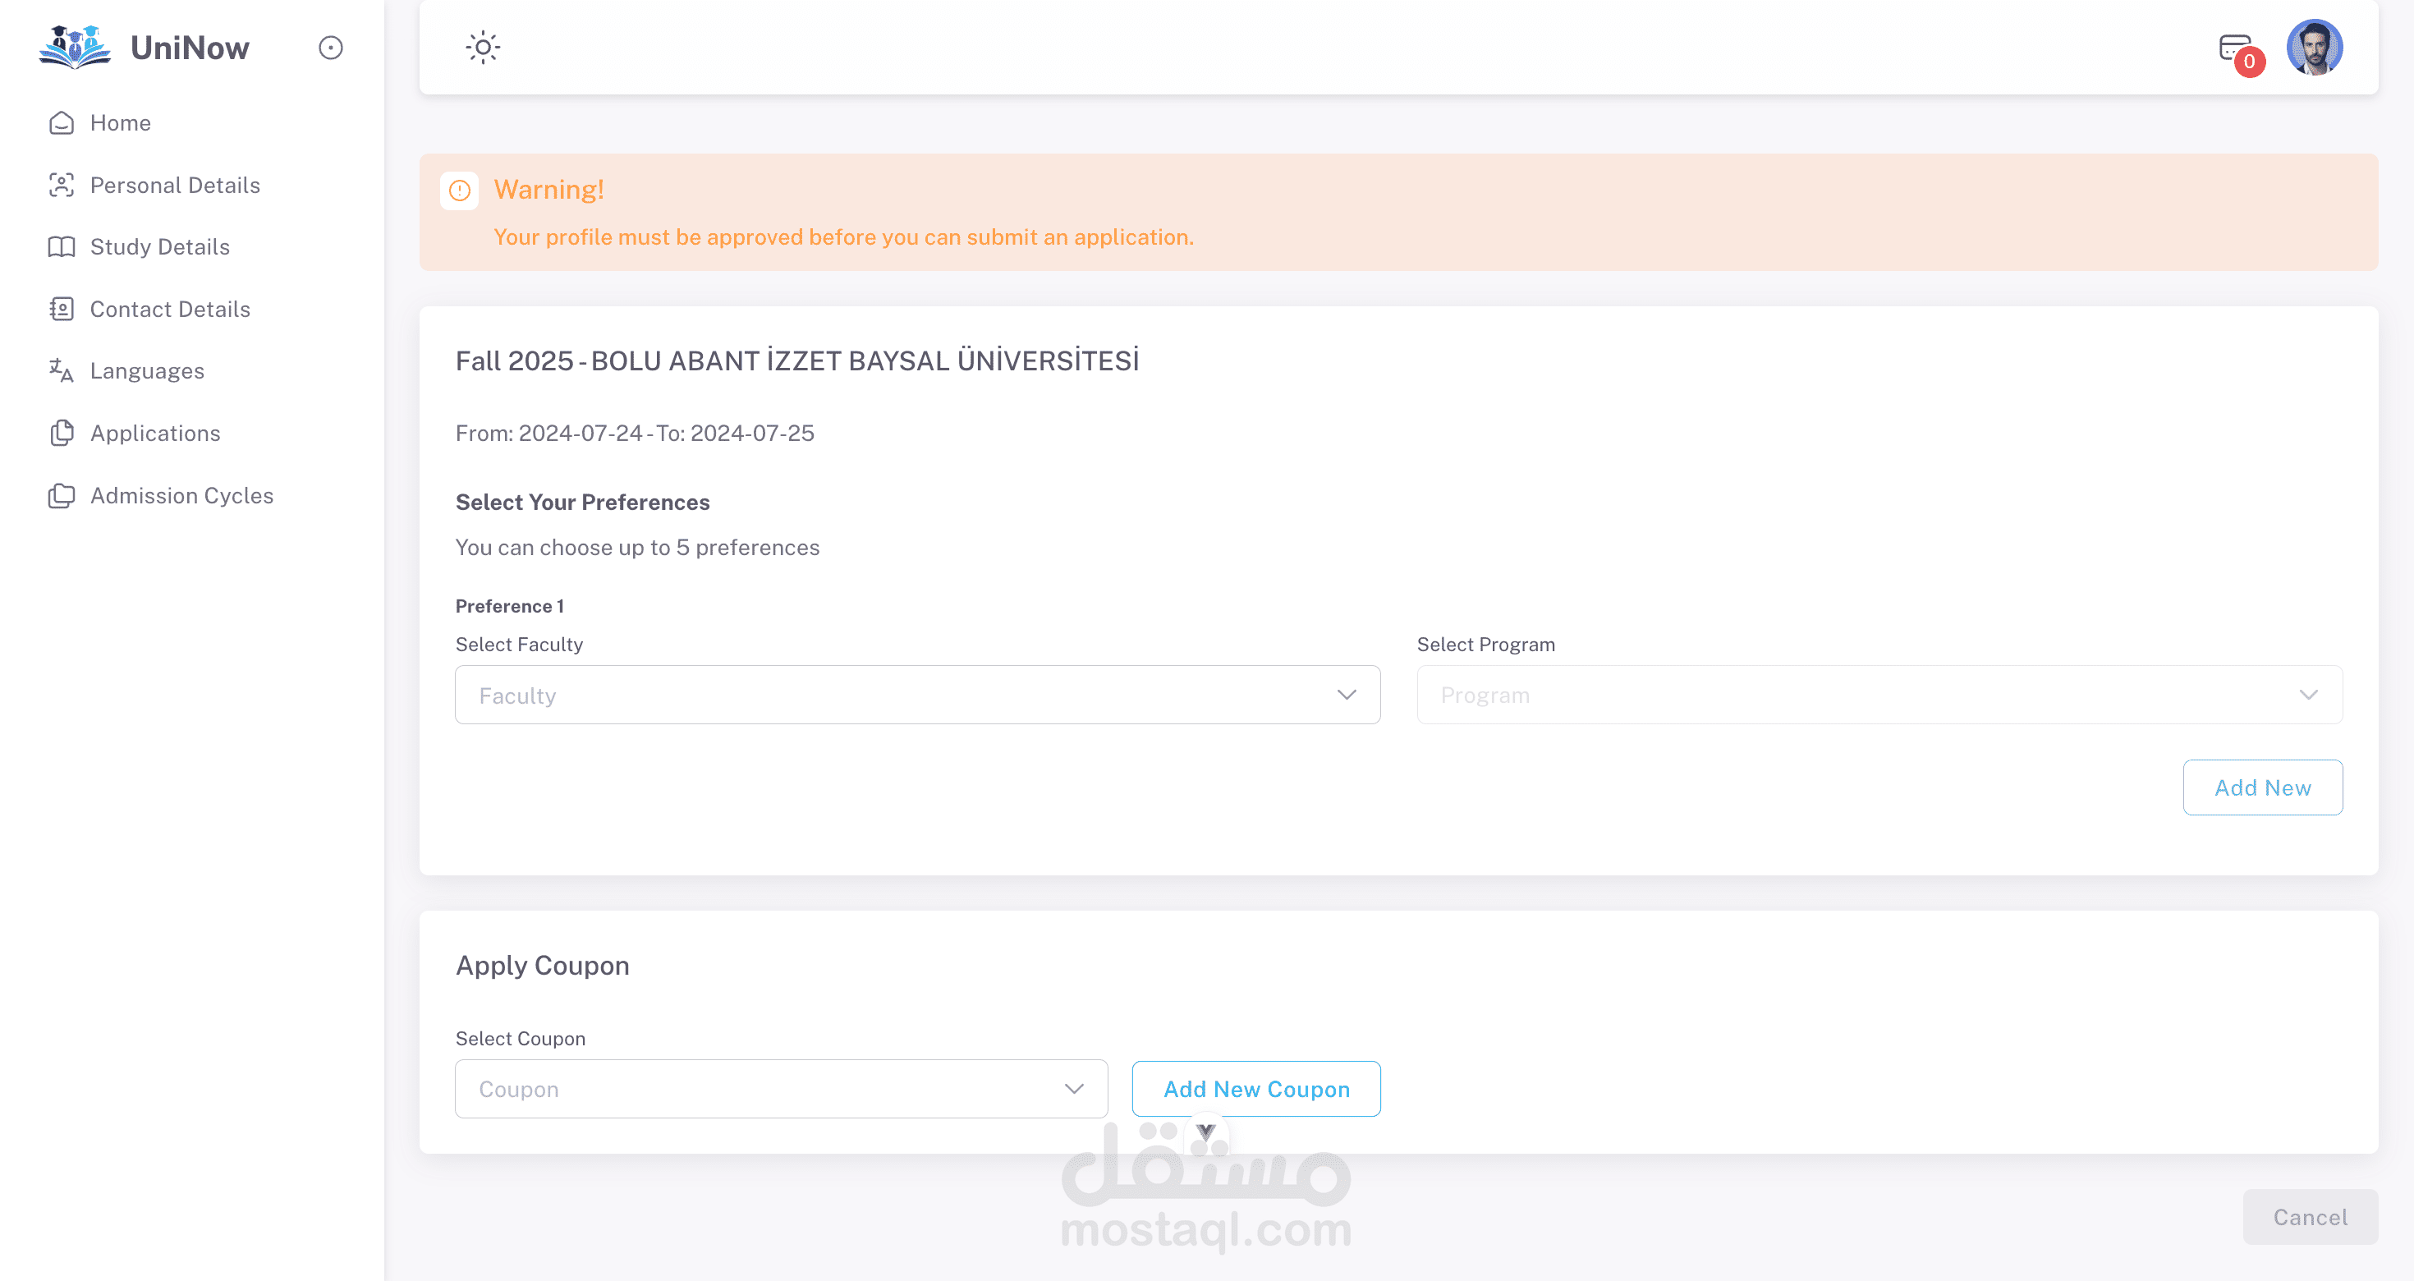Open user profile avatar menu
The height and width of the screenshot is (1281, 2414).
(2314, 48)
